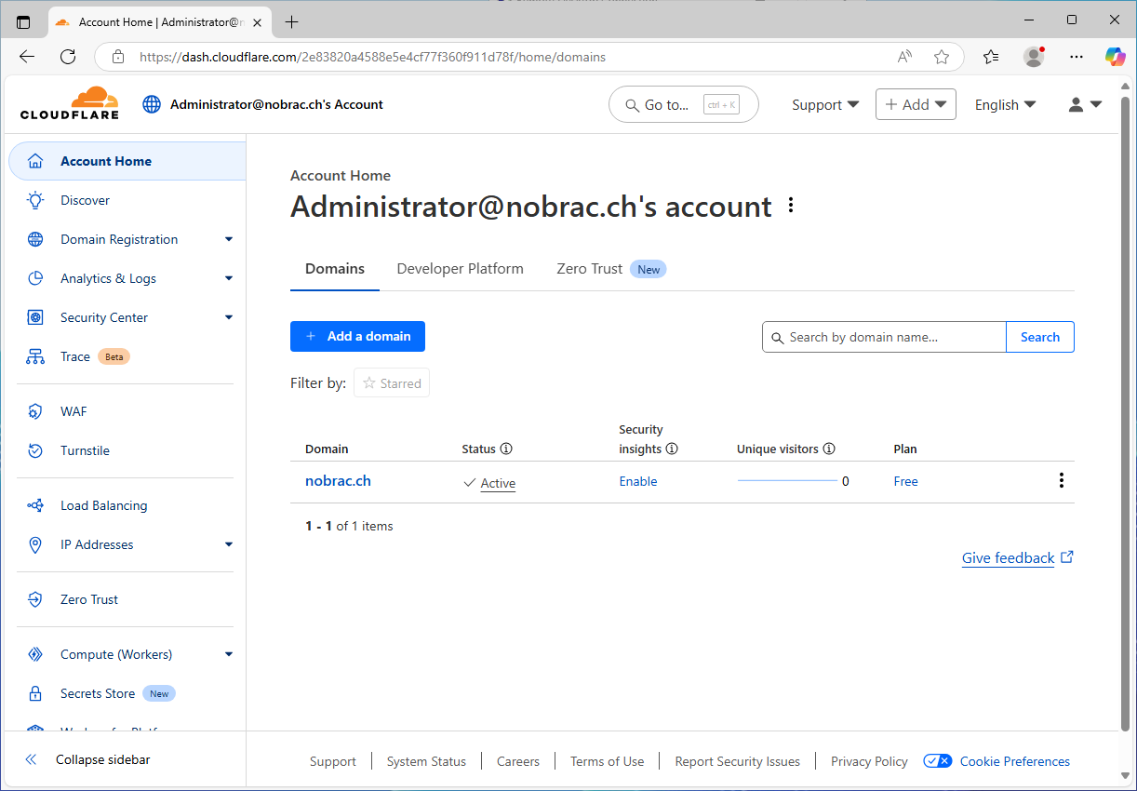Image resolution: width=1137 pixels, height=791 pixels.
Task: Open the System Status footer link
Action: tap(426, 761)
